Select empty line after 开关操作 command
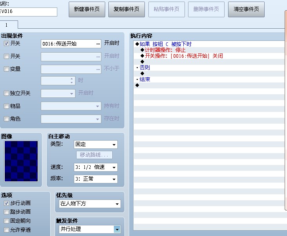This screenshot has height=236, width=287. tap(208, 62)
